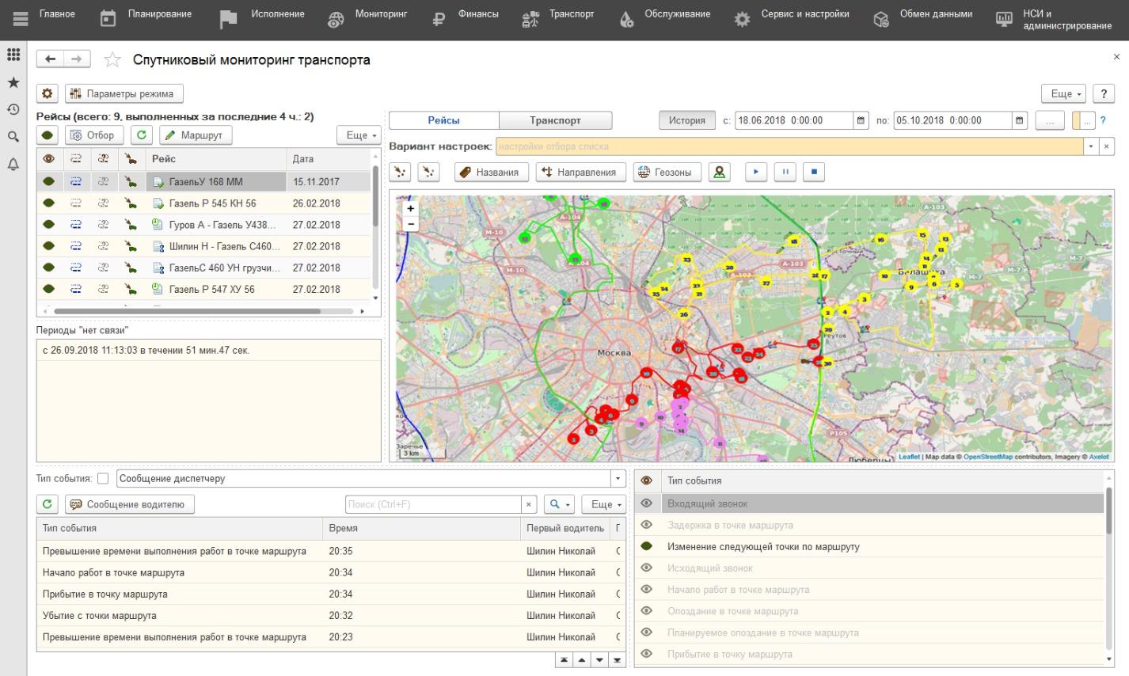1129x676 pixels.
Task: Zoom in the map with plus button
Action: tap(410, 209)
